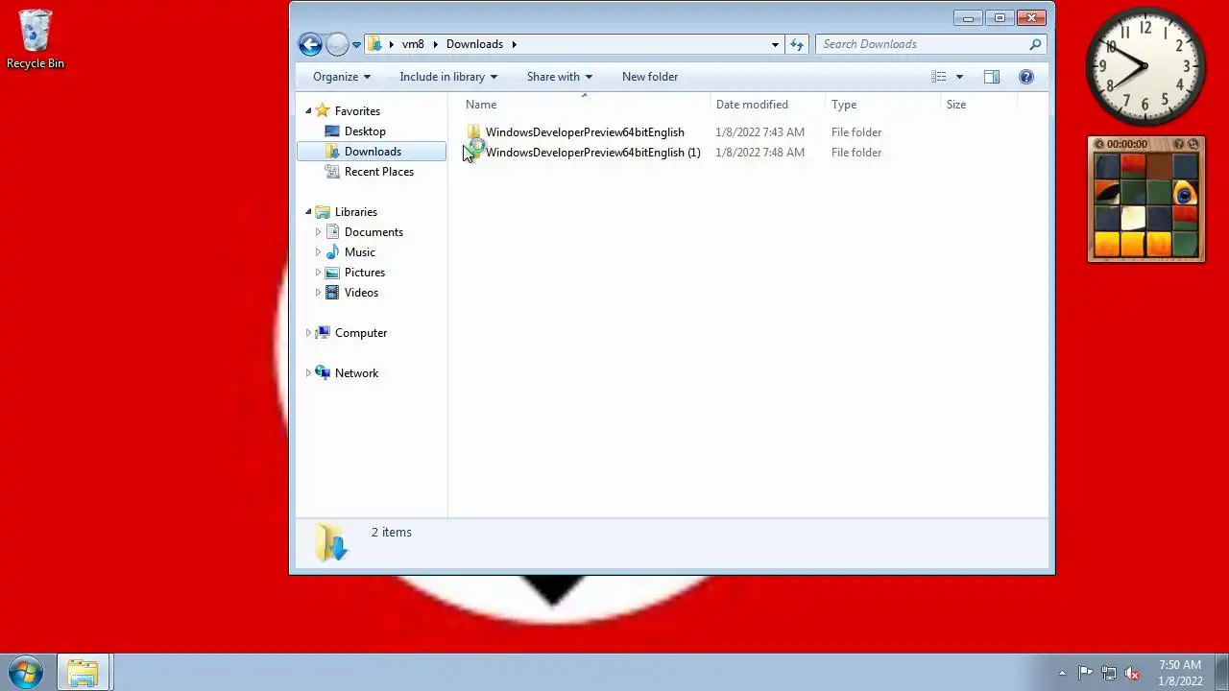Go back with Explorer's Back arrow

[x=310, y=44]
